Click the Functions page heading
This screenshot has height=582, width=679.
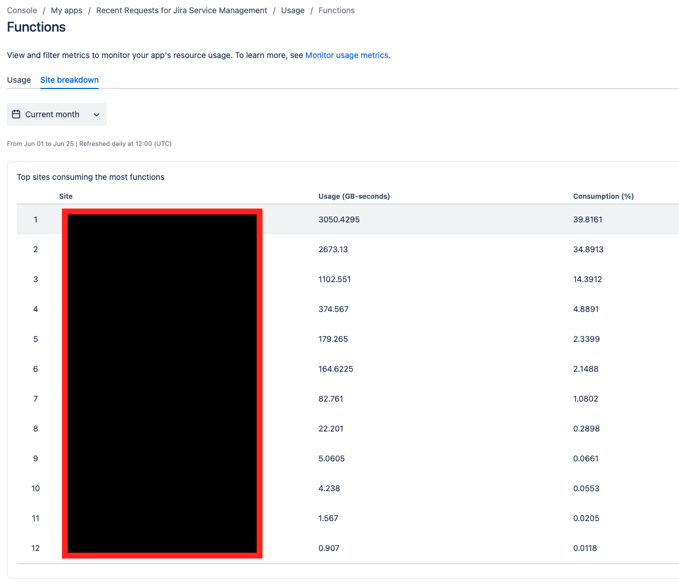36,27
